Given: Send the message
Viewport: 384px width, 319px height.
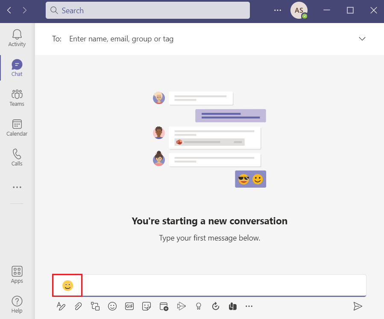Looking at the screenshot, I should coord(358,306).
